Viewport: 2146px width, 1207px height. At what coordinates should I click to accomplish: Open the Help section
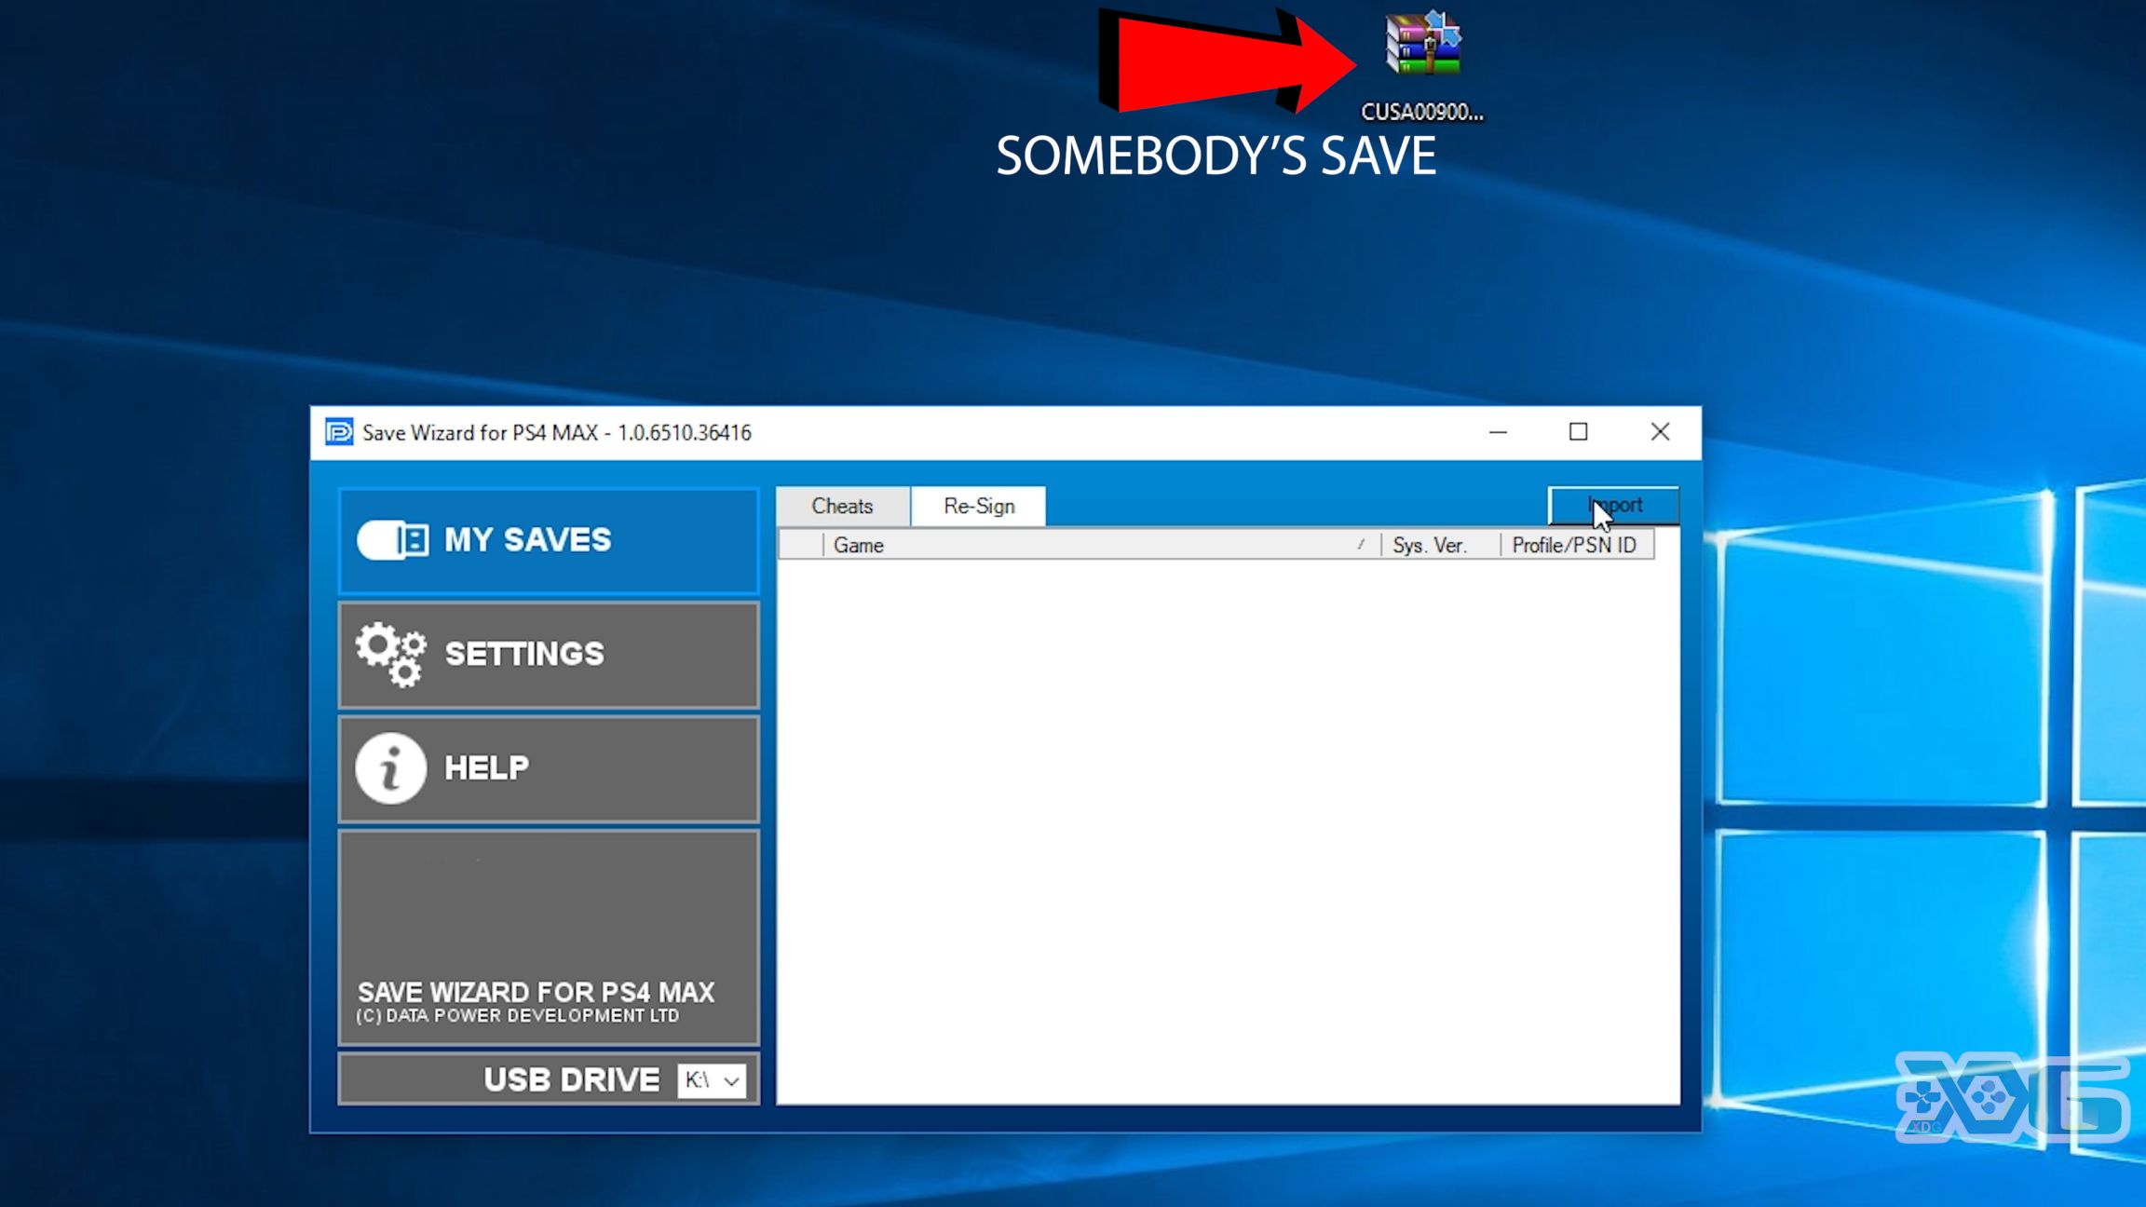[x=549, y=768]
